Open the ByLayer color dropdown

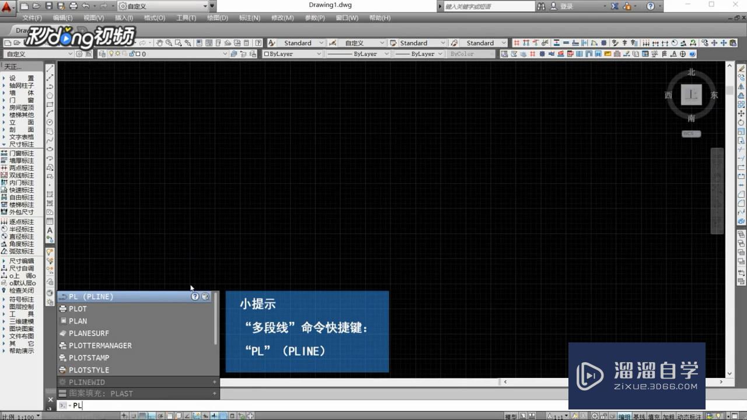pos(292,54)
